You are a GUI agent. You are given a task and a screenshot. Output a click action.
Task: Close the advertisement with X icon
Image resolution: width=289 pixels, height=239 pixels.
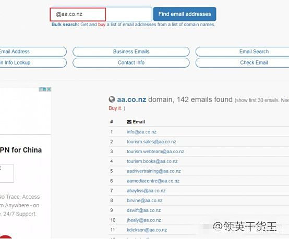tap(49, 89)
